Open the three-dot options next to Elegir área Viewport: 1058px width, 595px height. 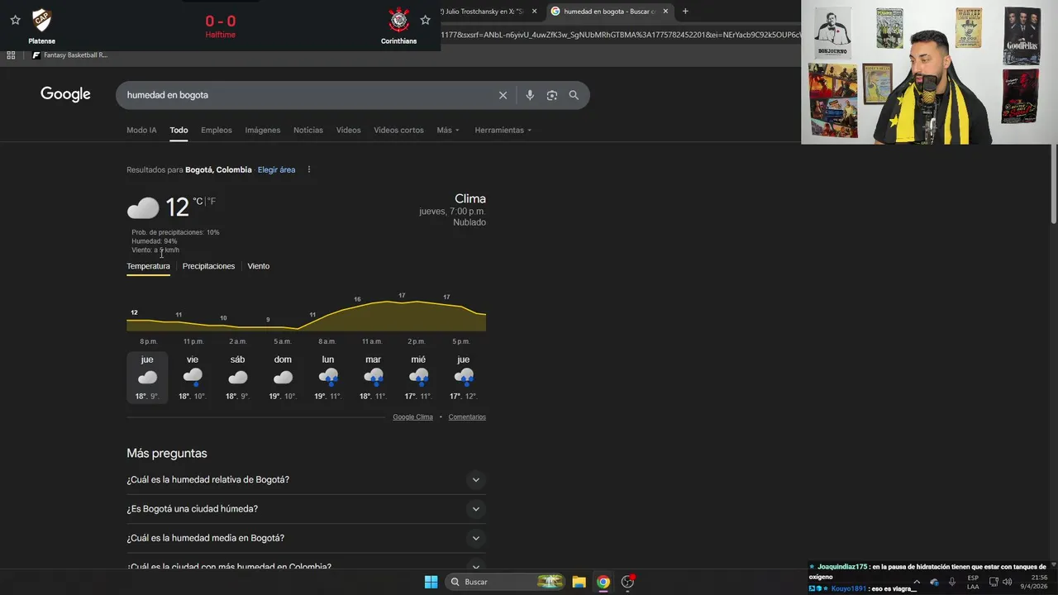[x=309, y=169]
